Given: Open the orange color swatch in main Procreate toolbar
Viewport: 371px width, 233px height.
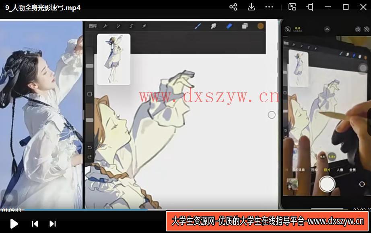Looking at the screenshot, I should click(260, 26).
